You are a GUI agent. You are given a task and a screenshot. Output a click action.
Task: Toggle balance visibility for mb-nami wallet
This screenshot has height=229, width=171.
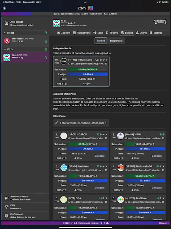[x=22, y=41]
